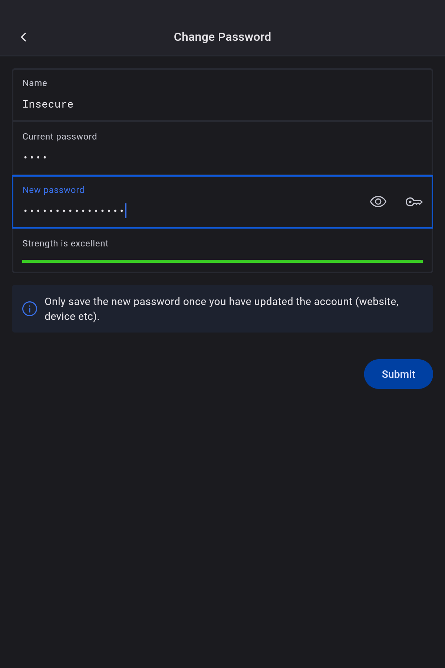Focus the Current password field
This screenshot has width=445, height=668.
click(222, 157)
